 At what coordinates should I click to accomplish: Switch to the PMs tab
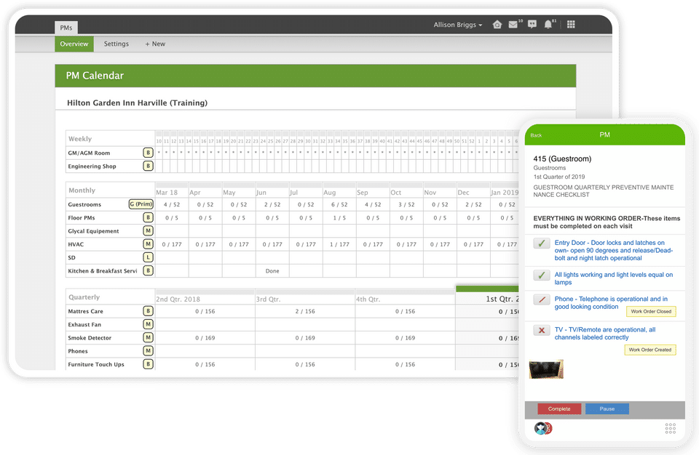(66, 28)
